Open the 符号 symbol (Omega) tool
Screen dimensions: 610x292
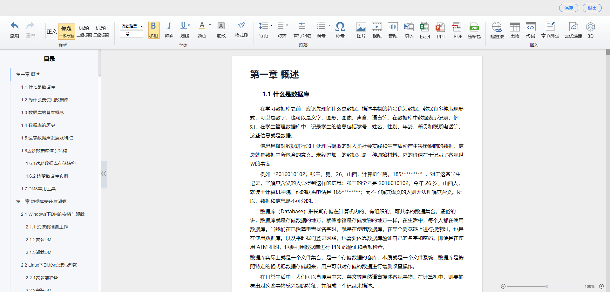340,26
